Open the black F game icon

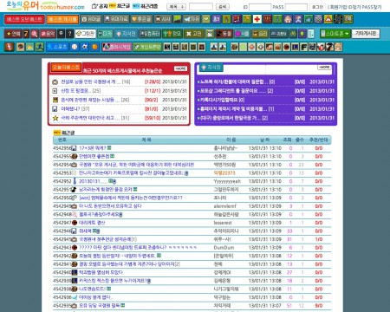tap(303, 47)
